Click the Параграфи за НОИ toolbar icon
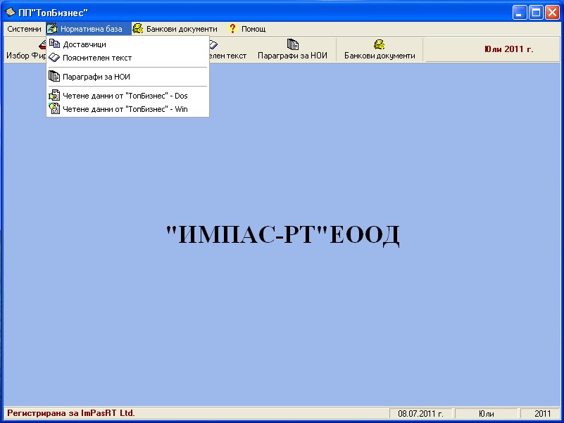Screen dimensions: 564x423 pos(292,44)
